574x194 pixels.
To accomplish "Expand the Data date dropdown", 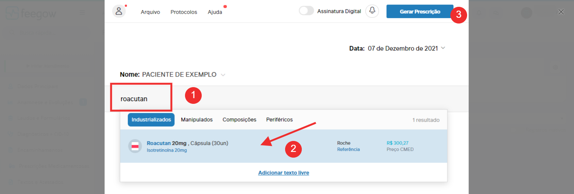I will tap(443, 48).
